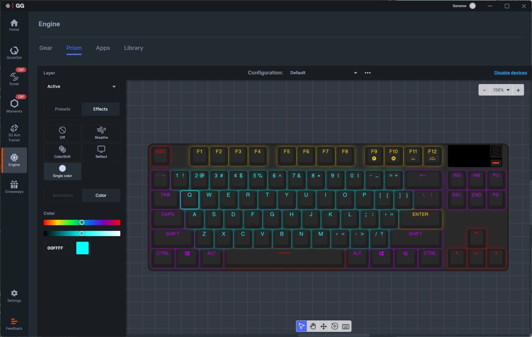Screen dimensions: 532x337
Task: Activate the hand pan tool
Action: [313, 326]
